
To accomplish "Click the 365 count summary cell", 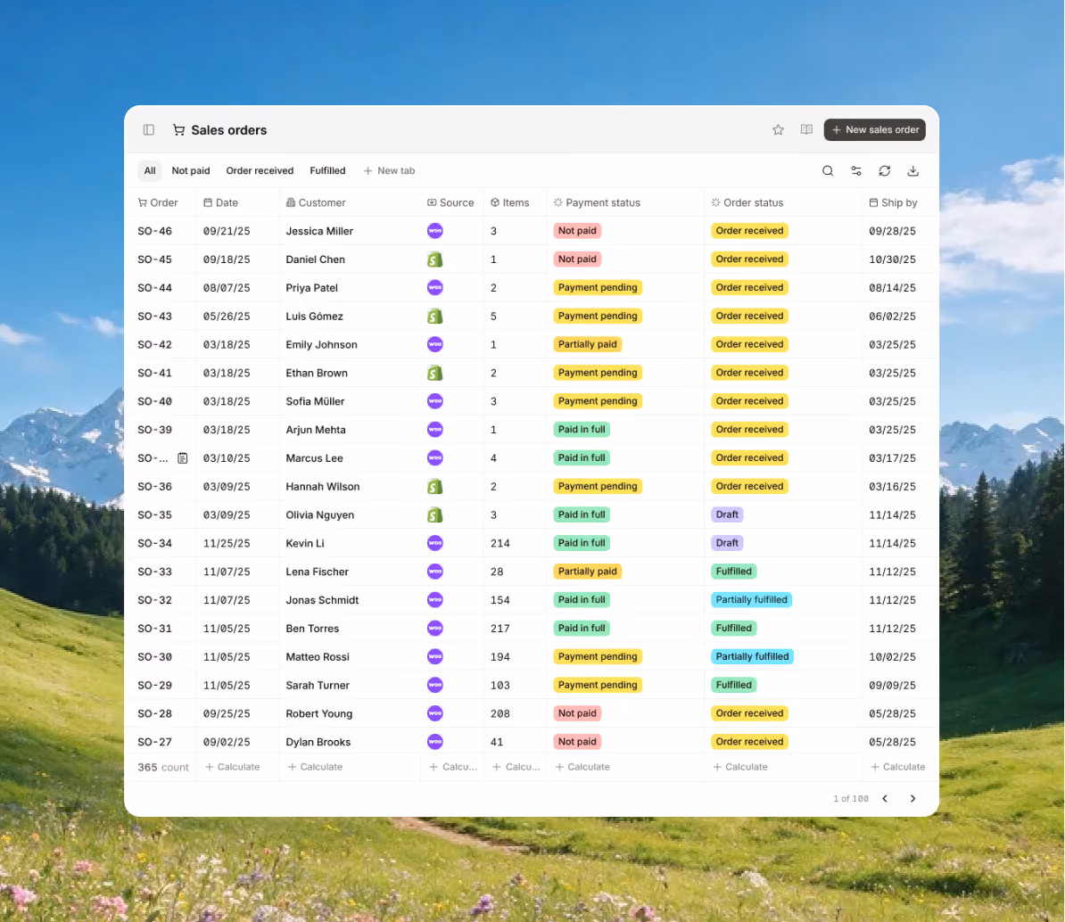I will [x=163, y=767].
